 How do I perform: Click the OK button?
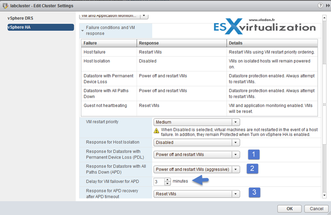[289, 209]
